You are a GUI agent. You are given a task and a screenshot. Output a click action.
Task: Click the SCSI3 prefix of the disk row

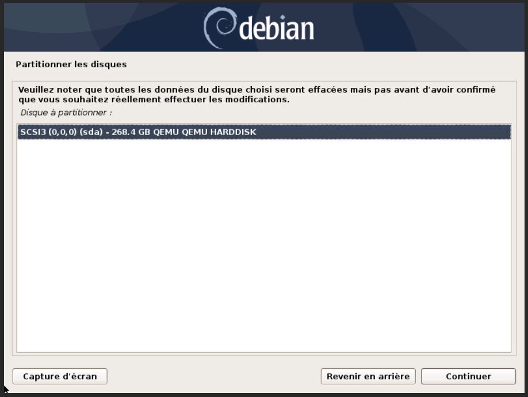coord(33,132)
